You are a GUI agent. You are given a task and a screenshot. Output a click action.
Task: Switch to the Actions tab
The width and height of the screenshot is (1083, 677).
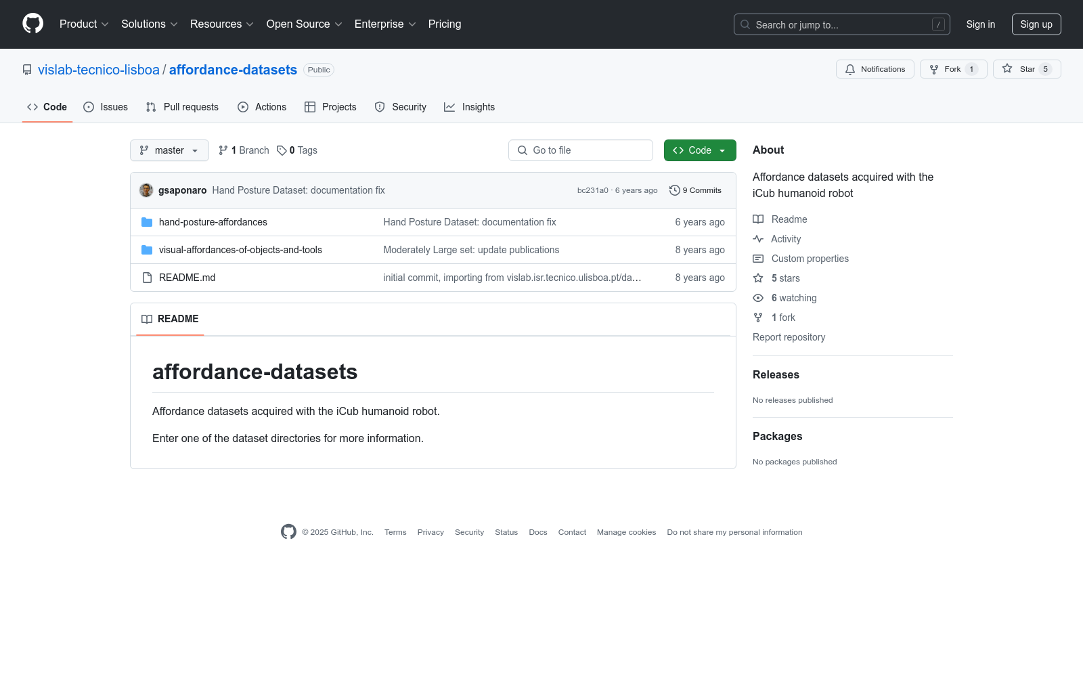[x=262, y=107]
